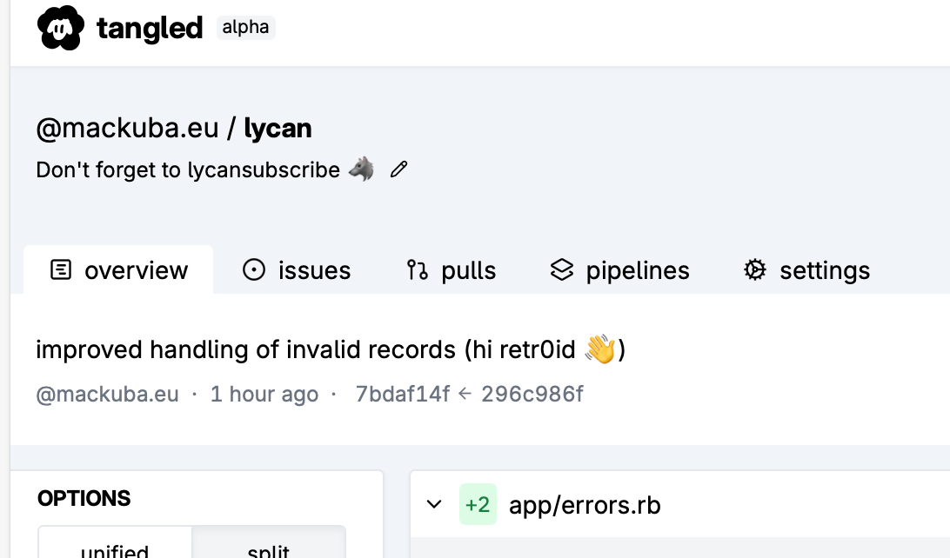Image resolution: width=950 pixels, height=558 pixels.
Task: Click the wolf emoji in the description
Action: tap(361, 169)
